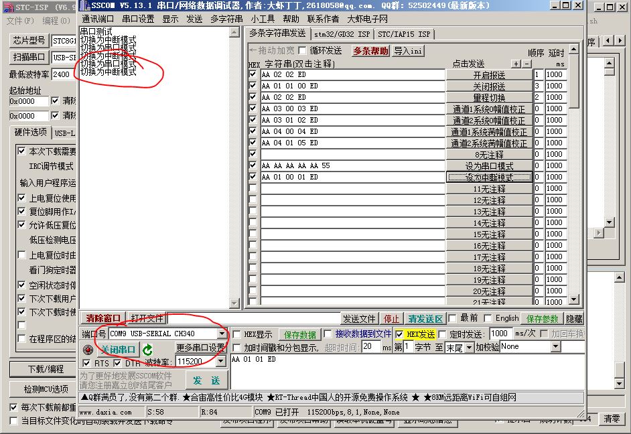Open the 波特率 115200 dropdown
This screenshot has width=631, height=434.
(220, 361)
